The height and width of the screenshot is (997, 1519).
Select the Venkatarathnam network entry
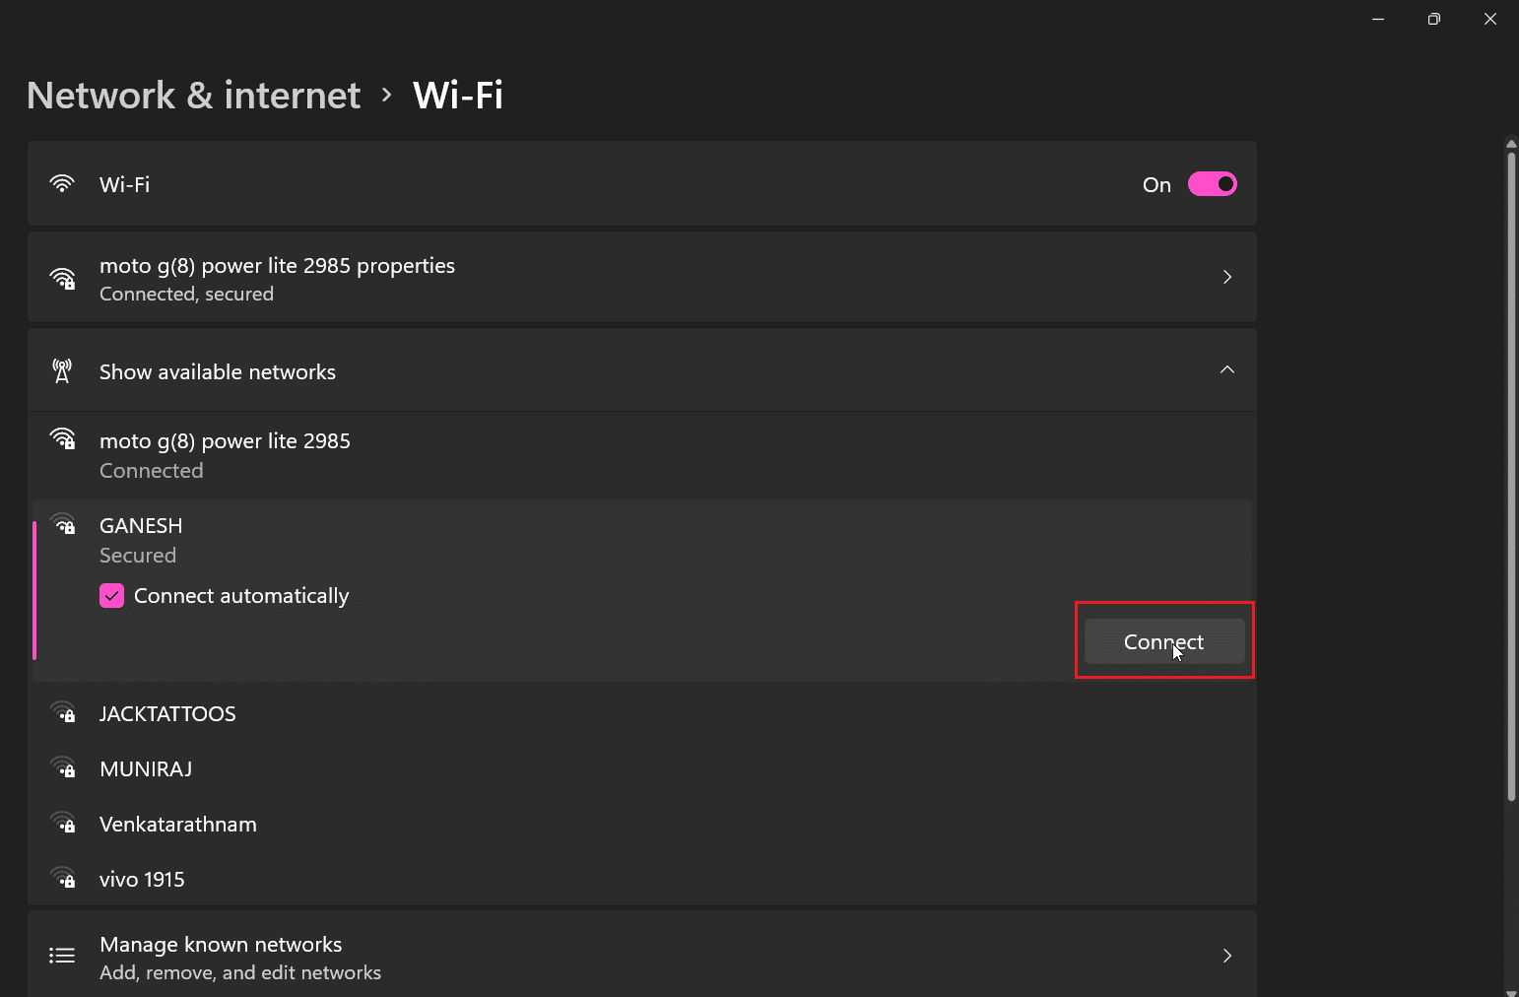pos(177,825)
